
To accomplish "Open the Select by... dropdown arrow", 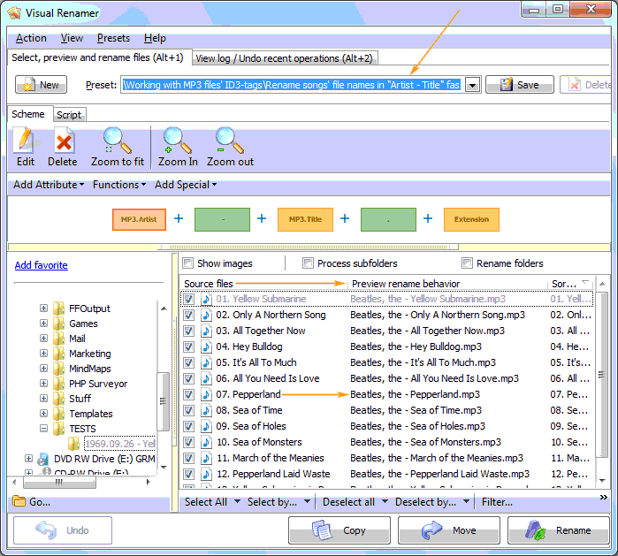I will coord(307,501).
